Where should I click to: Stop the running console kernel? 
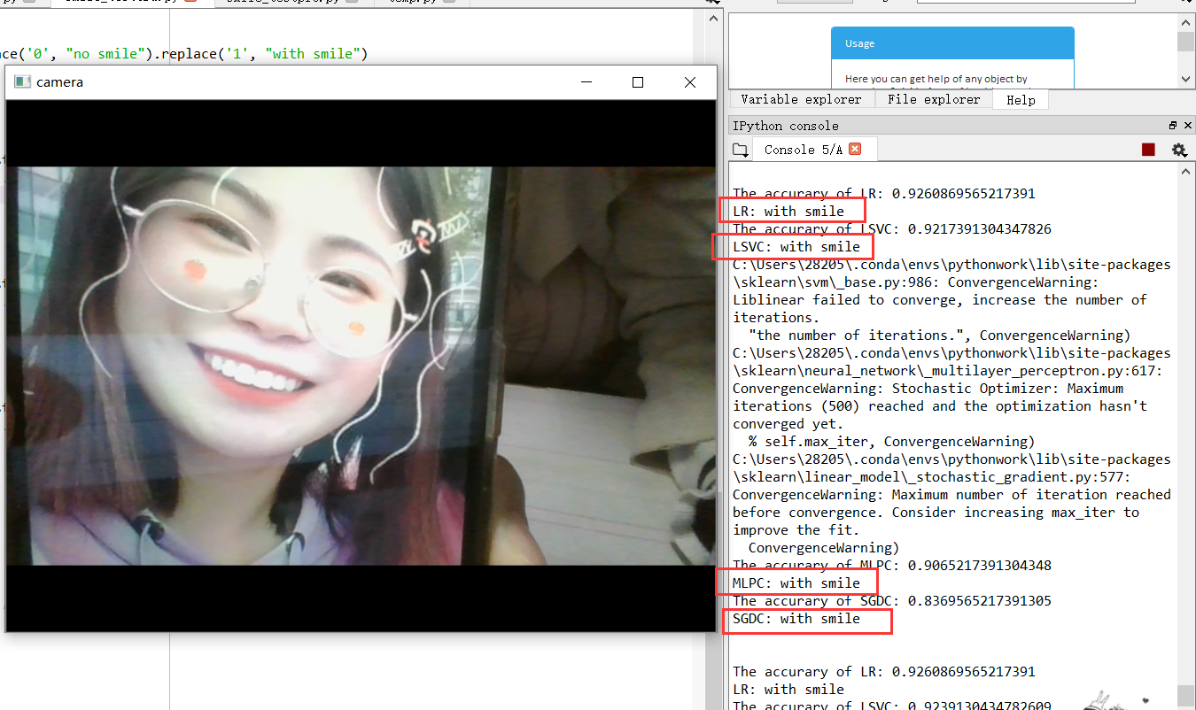tap(1148, 150)
